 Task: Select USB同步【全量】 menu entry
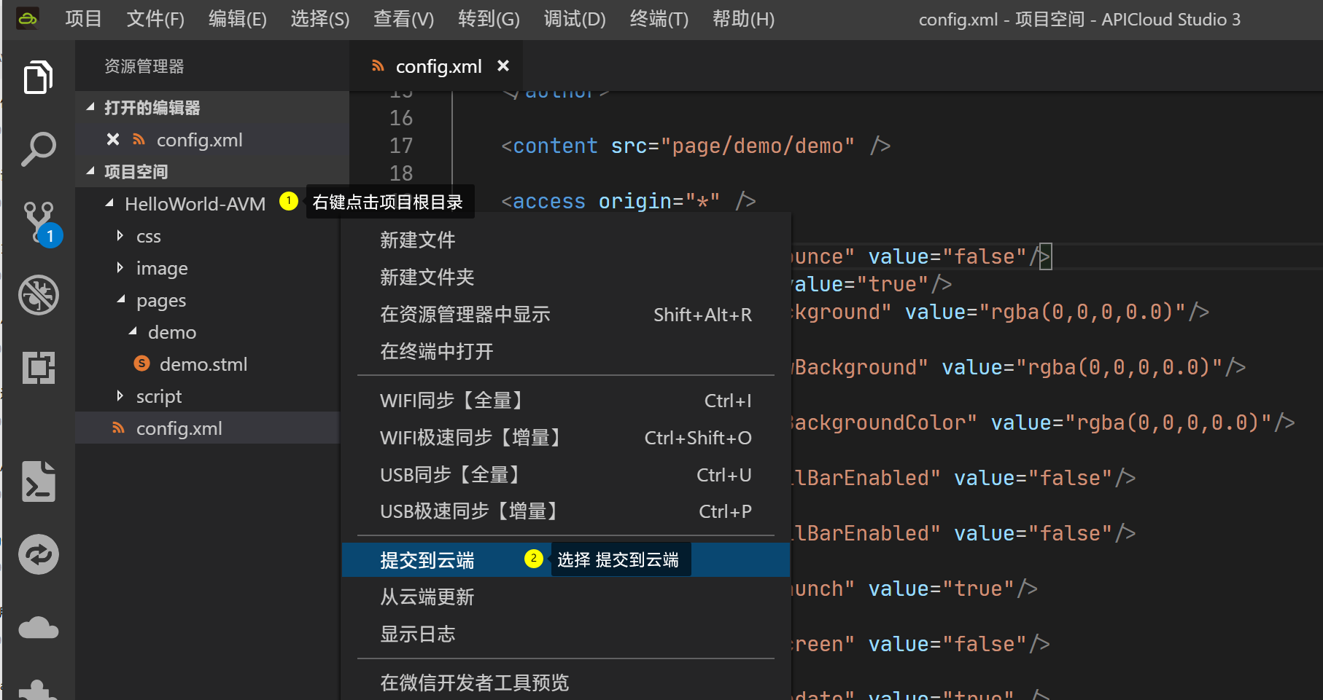pos(566,474)
